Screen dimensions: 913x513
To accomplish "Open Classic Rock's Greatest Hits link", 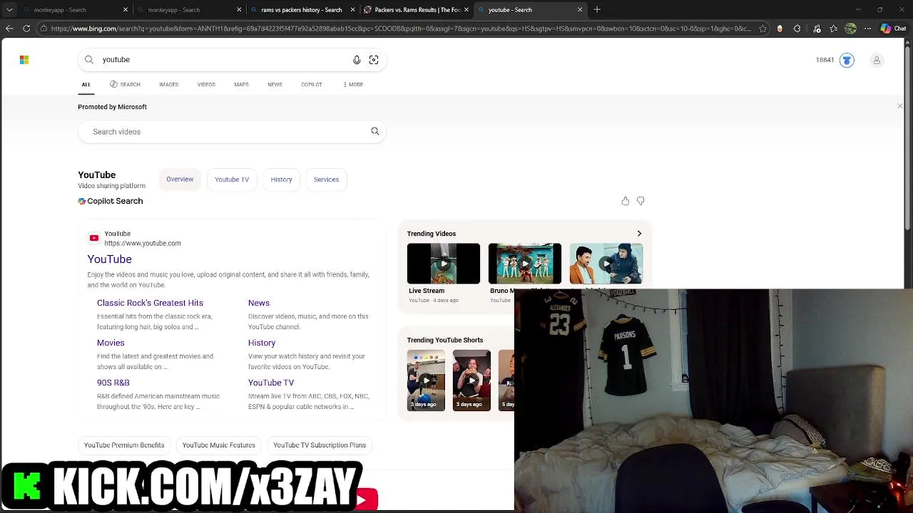I will 150,303.
